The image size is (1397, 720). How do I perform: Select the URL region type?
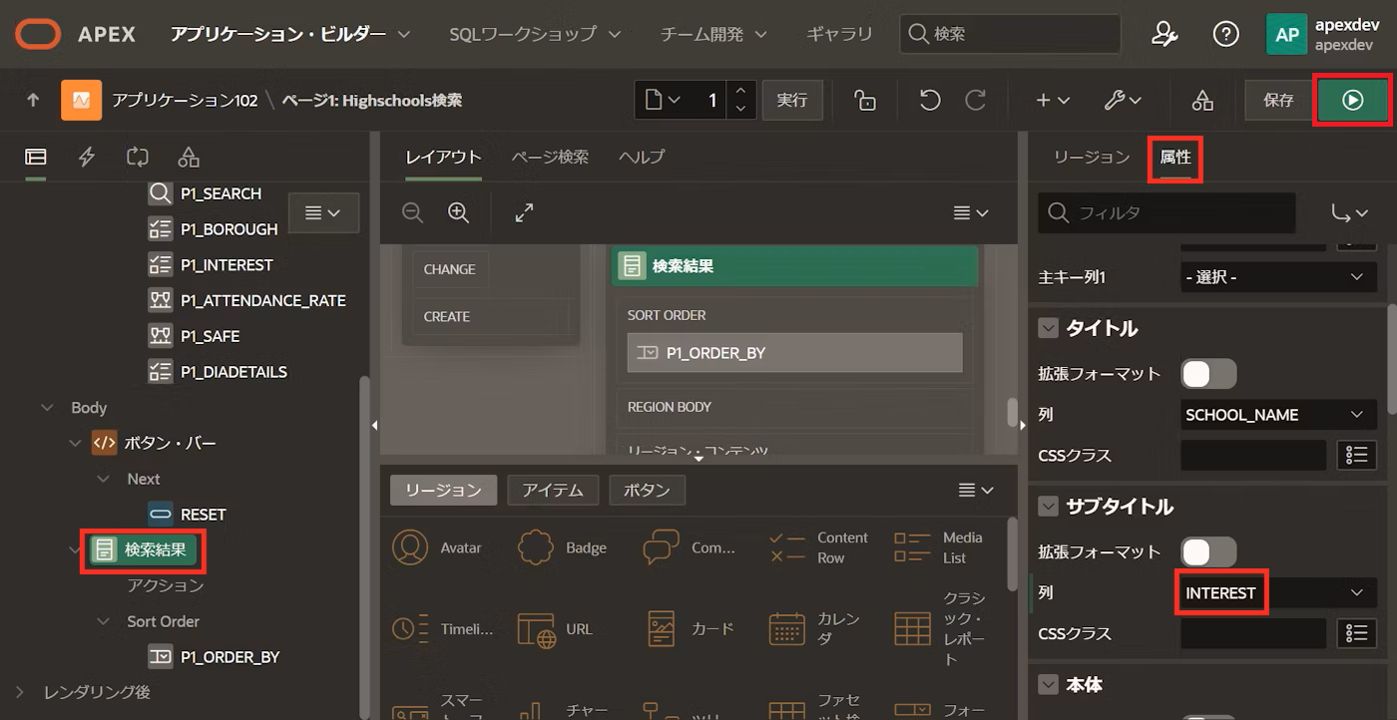(x=555, y=629)
